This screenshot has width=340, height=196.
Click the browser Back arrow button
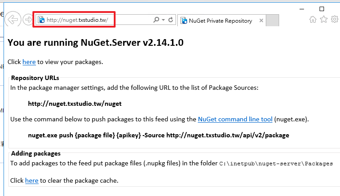click(13, 20)
